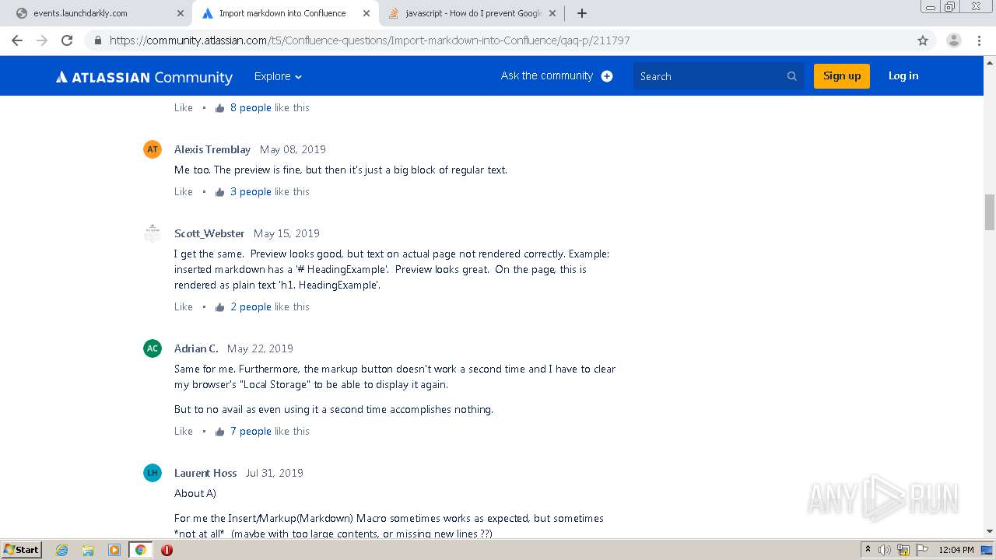Click the Windows Start button
This screenshot has width=996, height=560.
21,550
